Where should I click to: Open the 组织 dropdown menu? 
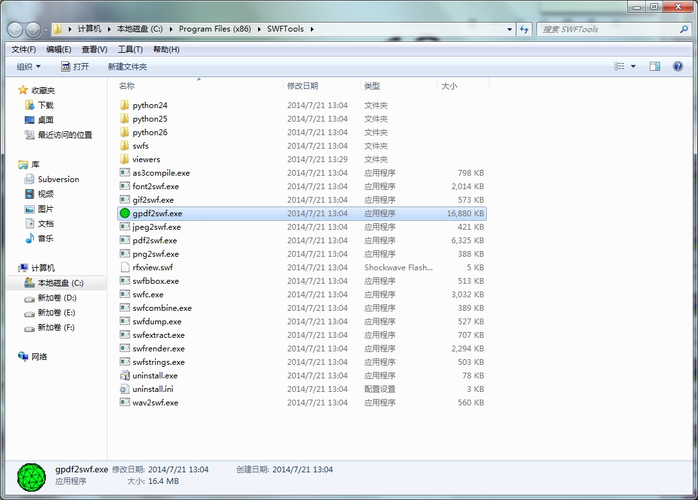pyautogui.click(x=28, y=66)
